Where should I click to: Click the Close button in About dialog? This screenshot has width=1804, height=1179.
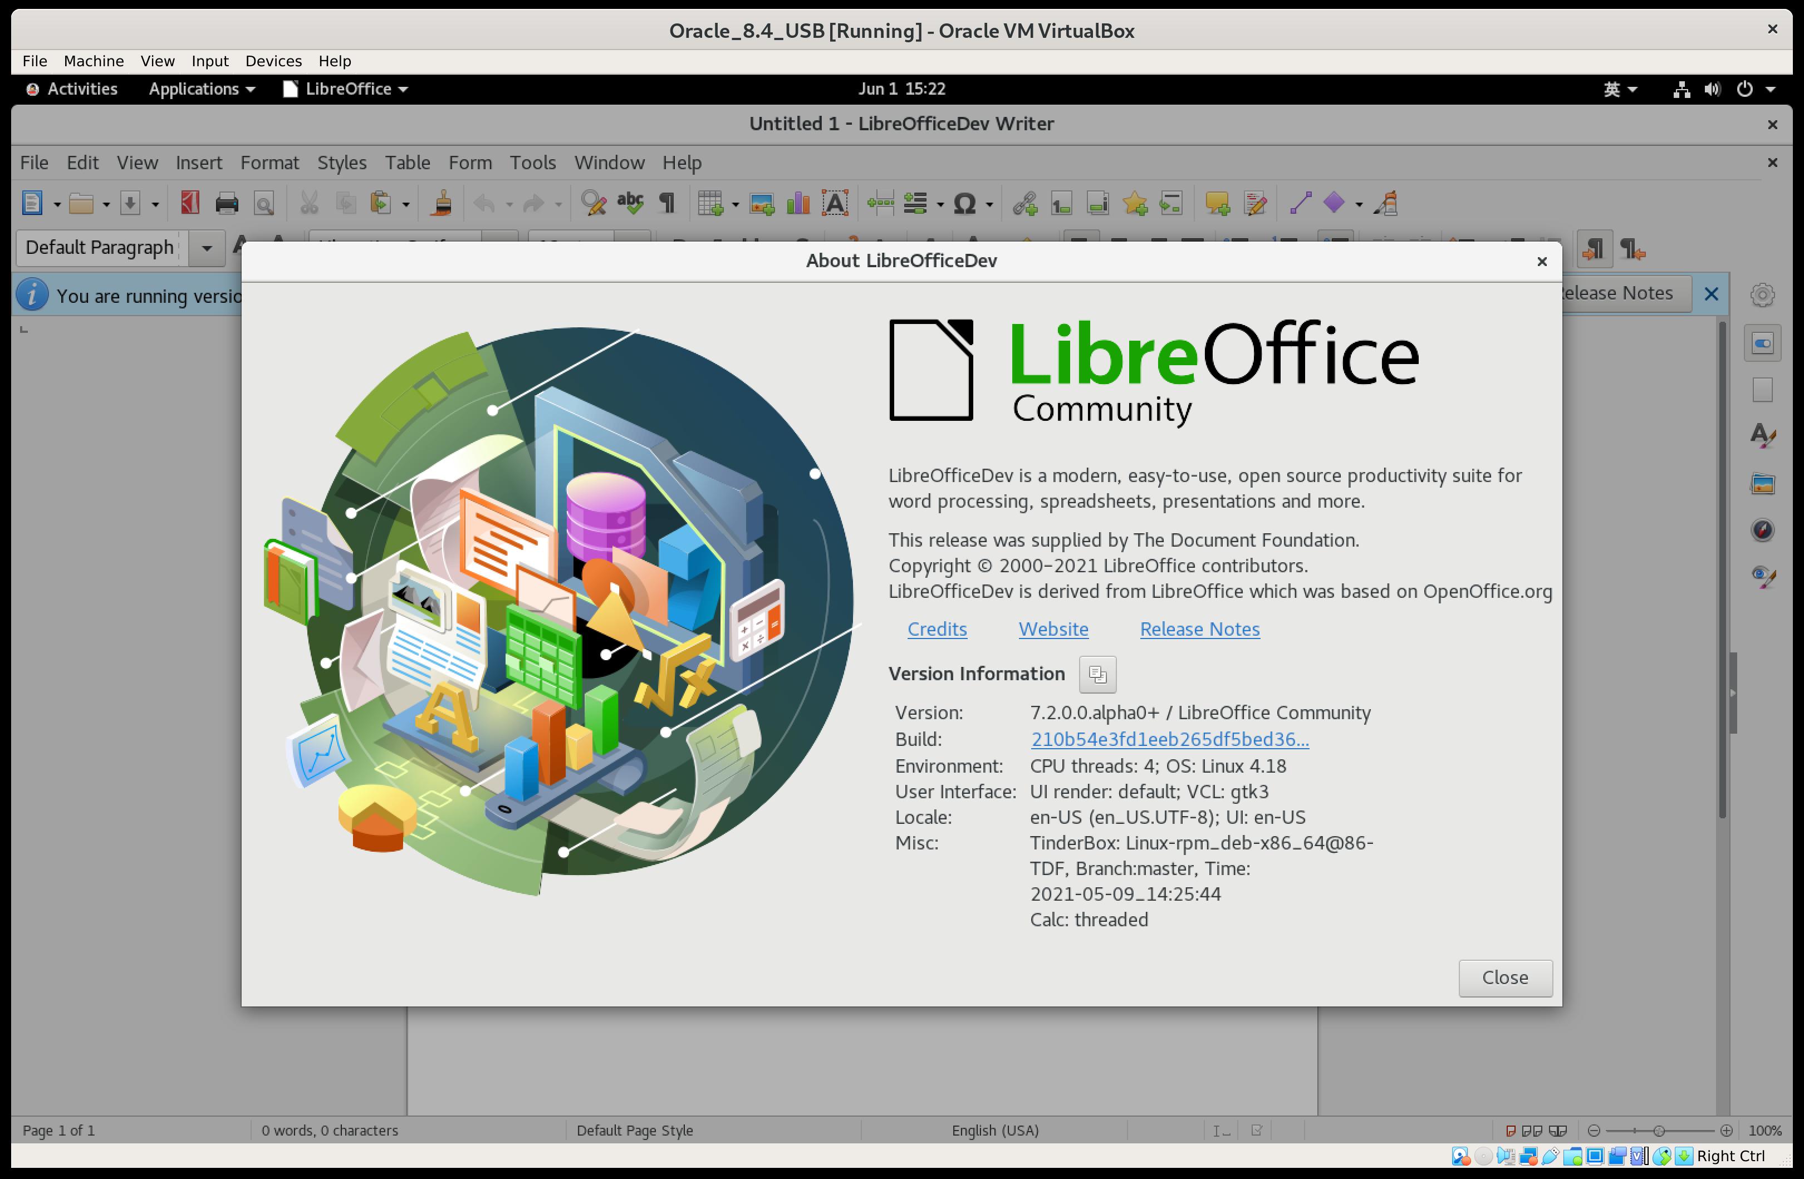pyautogui.click(x=1504, y=977)
